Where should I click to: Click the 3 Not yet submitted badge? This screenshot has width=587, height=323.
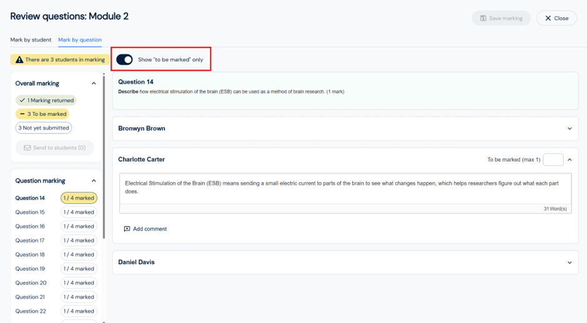44,128
